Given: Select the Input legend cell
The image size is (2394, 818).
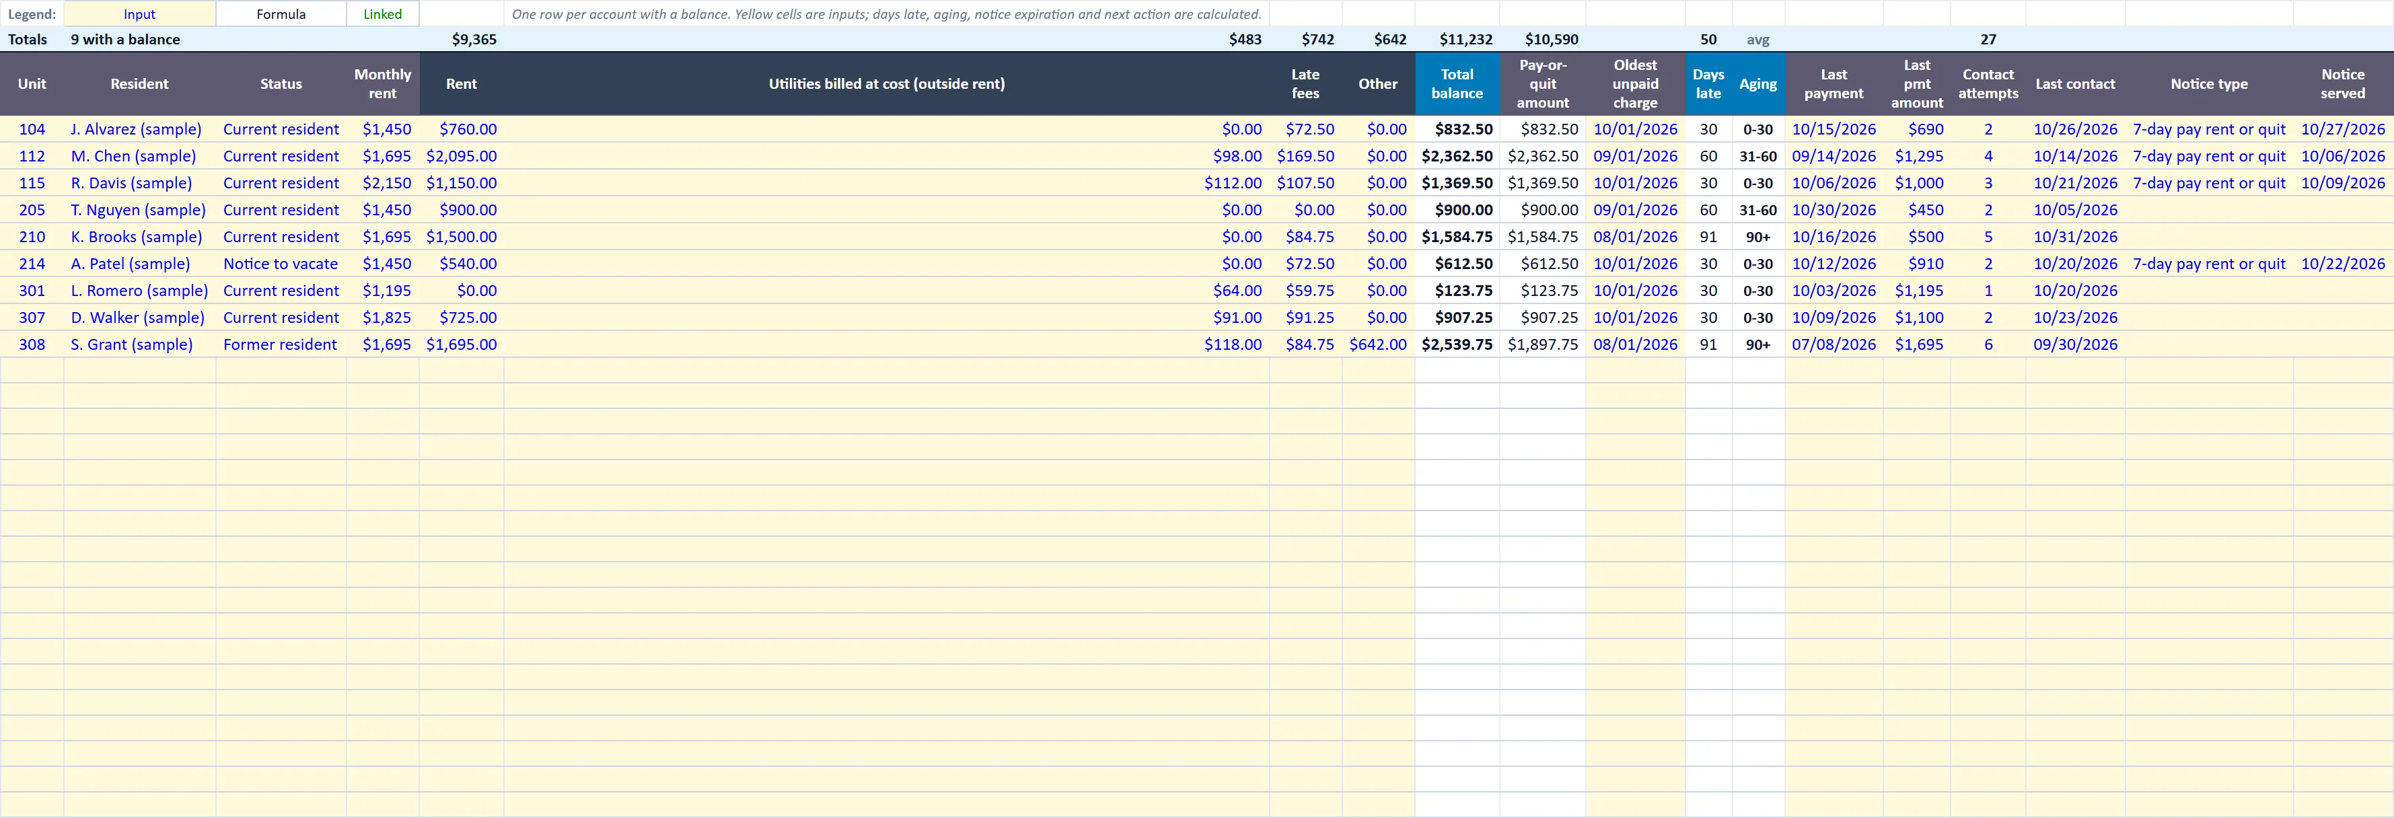Looking at the screenshot, I should [x=139, y=14].
